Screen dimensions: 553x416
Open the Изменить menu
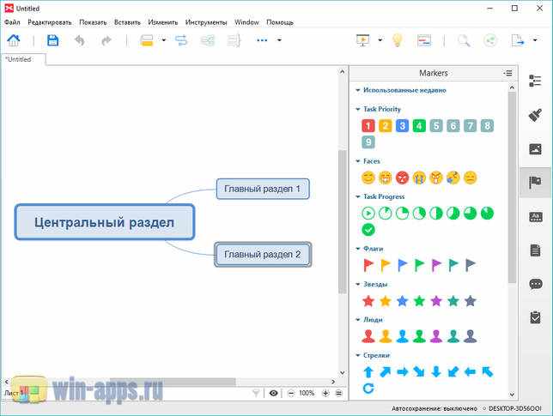163,22
